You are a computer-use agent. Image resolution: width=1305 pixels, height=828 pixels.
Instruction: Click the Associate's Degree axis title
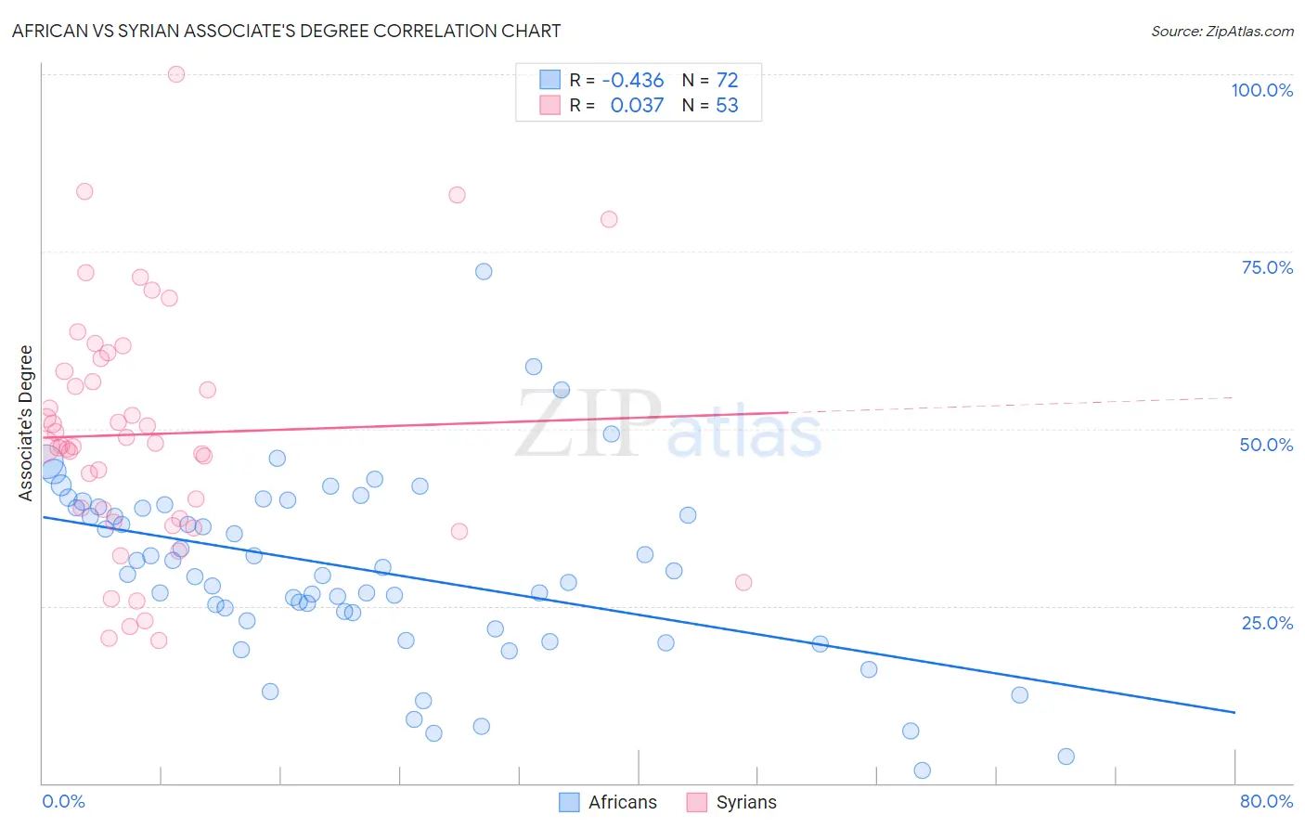(26, 423)
